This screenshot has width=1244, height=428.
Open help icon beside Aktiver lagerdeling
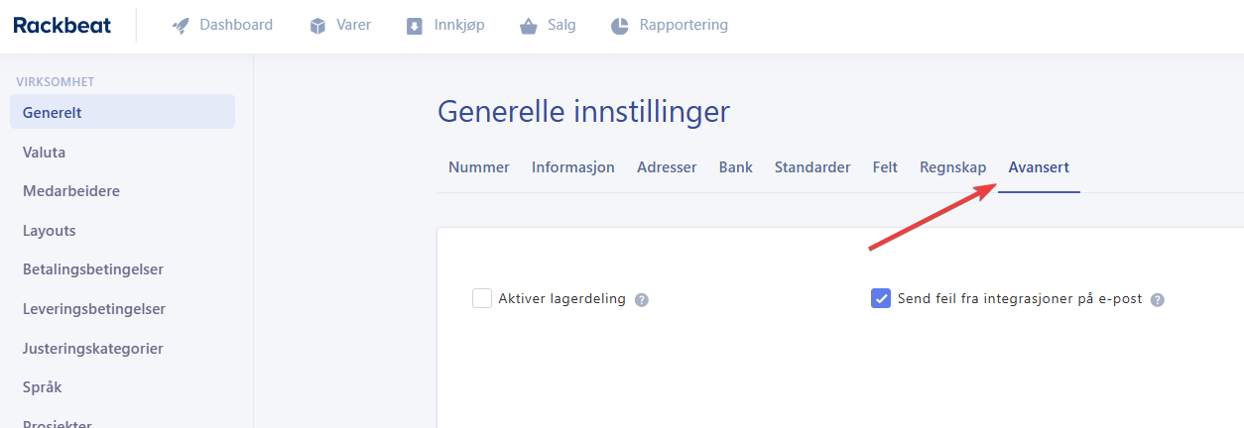(x=642, y=300)
